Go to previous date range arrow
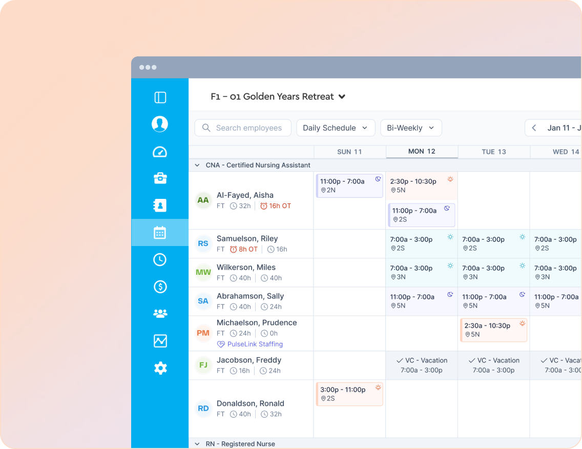 coord(534,128)
